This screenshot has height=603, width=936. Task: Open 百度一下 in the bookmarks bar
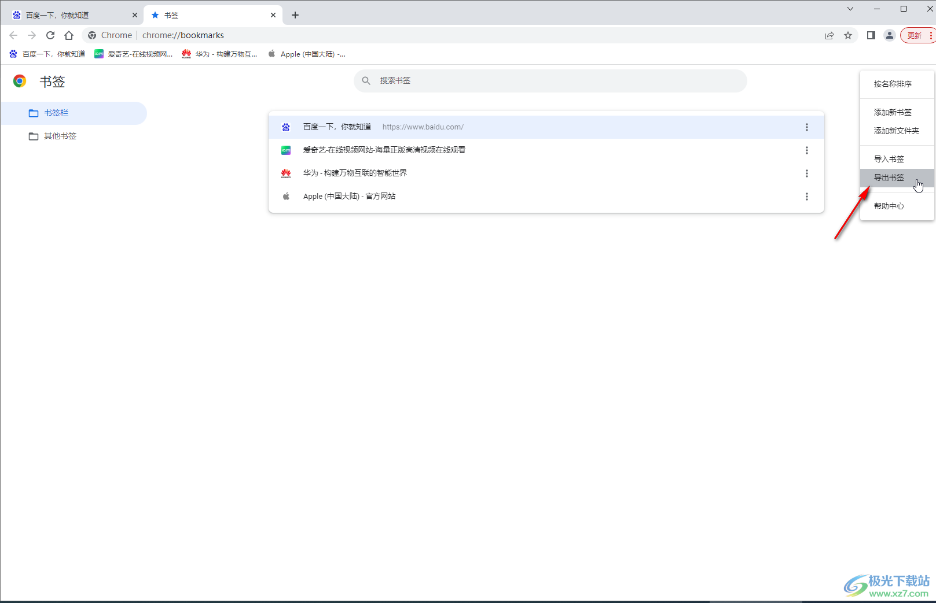(x=47, y=54)
